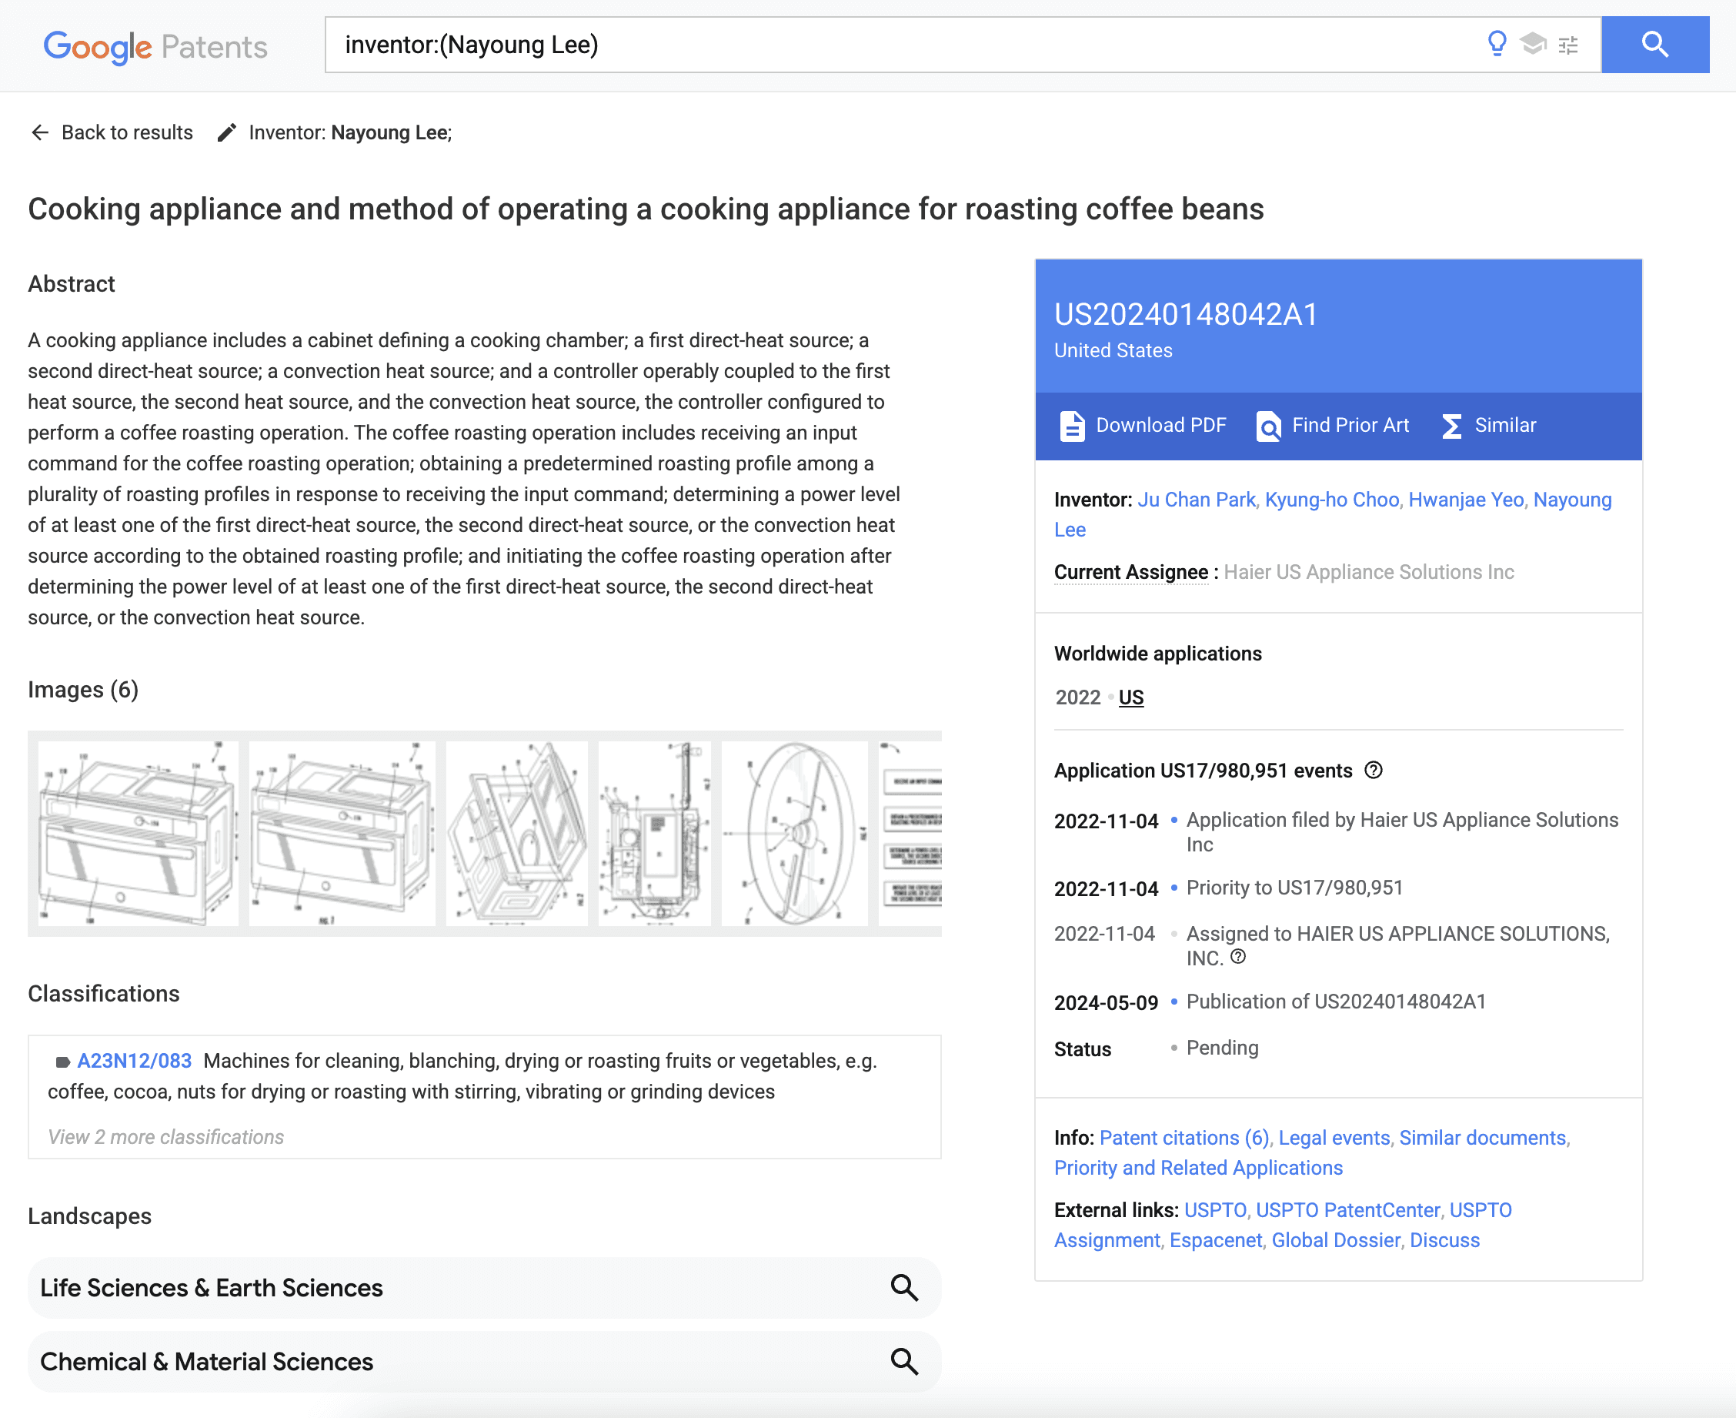Click the US worldwide application link

click(1130, 697)
